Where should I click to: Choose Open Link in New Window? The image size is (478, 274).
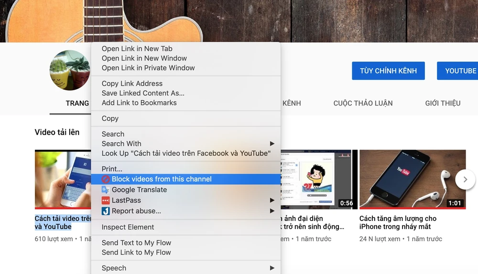click(x=185, y=58)
